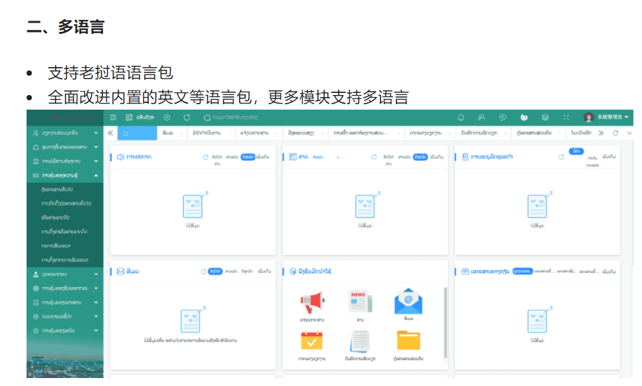
Task: Refresh the email panel
Action: [204, 272]
